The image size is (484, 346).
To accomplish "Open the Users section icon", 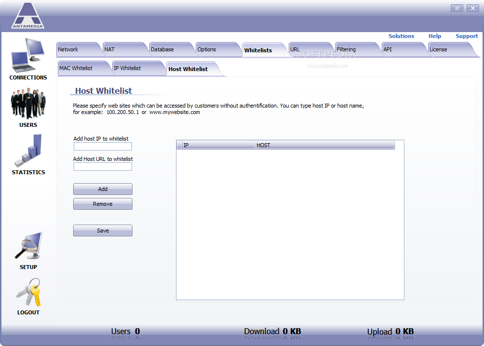I will click(28, 103).
